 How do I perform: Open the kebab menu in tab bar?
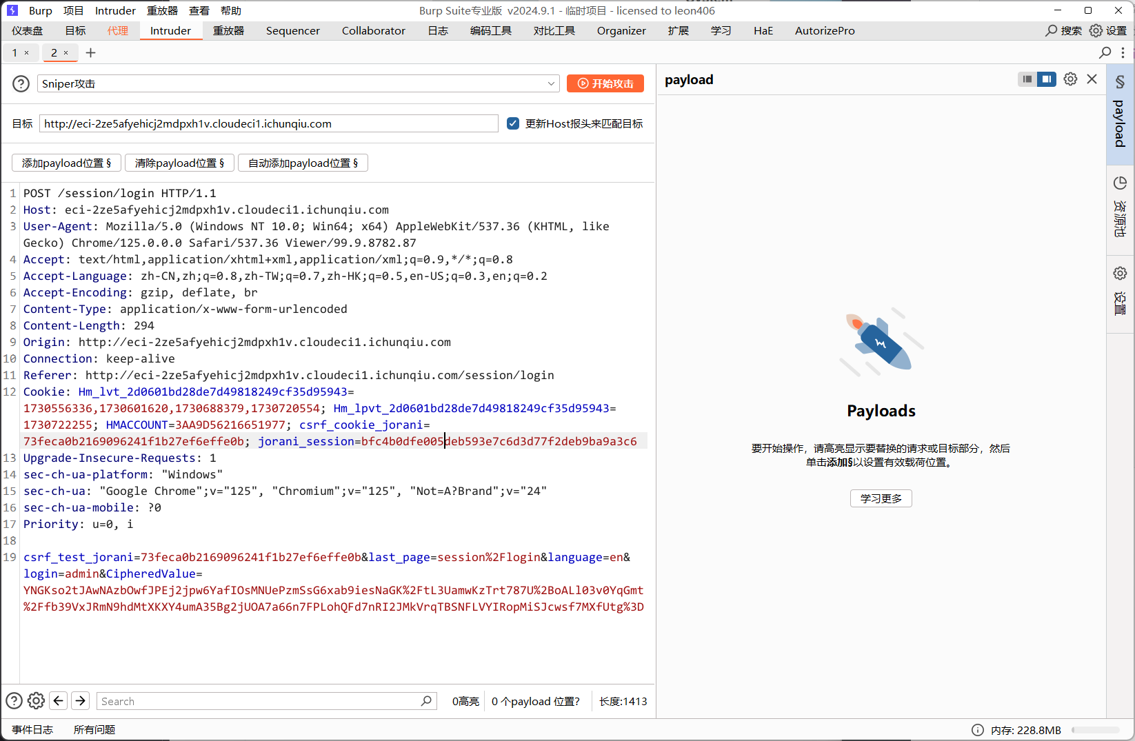pyautogui.click(x=1123, y=52)
